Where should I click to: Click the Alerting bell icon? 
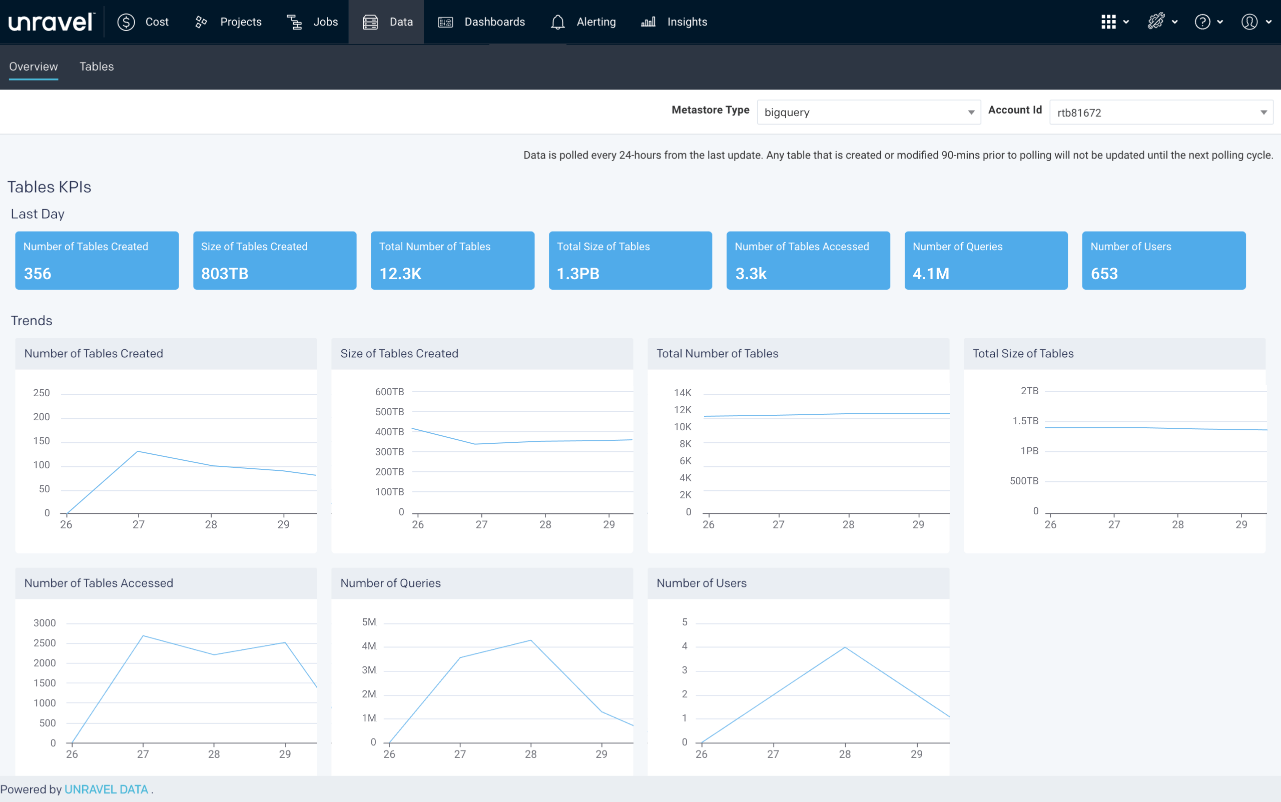[x=557, y=22]
